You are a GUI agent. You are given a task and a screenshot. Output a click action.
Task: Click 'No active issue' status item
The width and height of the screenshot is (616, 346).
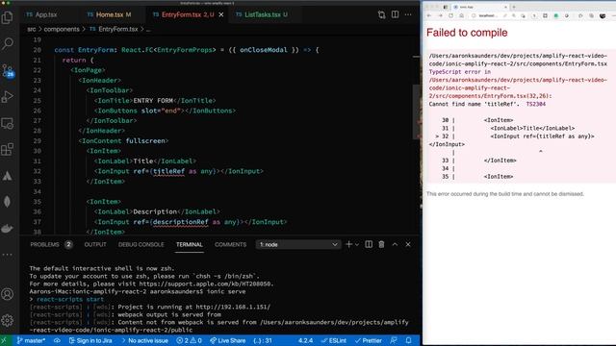(144, 340)
